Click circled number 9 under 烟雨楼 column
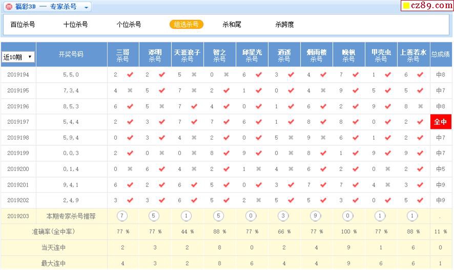 [316, 216]
